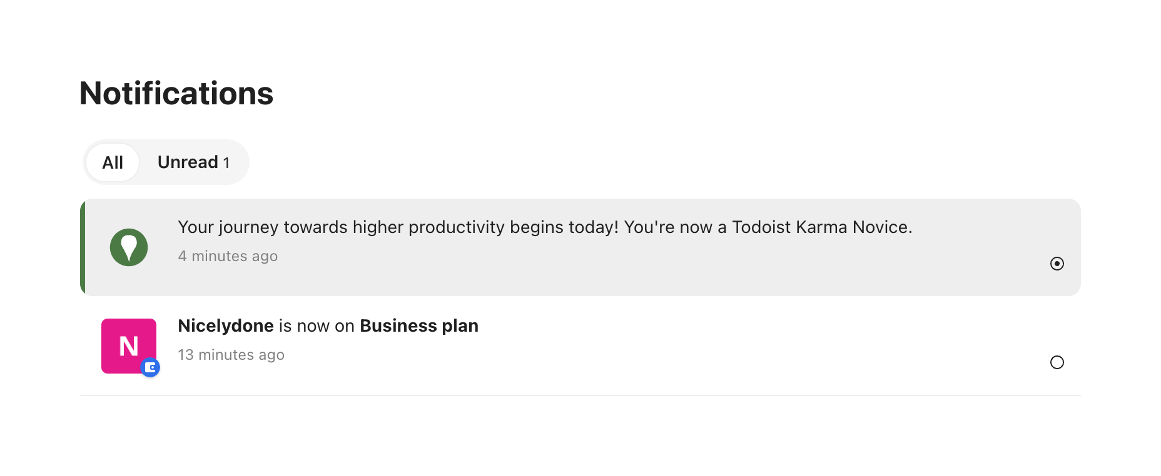
Task: Click the bold Nicelydone workspace name
Action: pos(226,325)
